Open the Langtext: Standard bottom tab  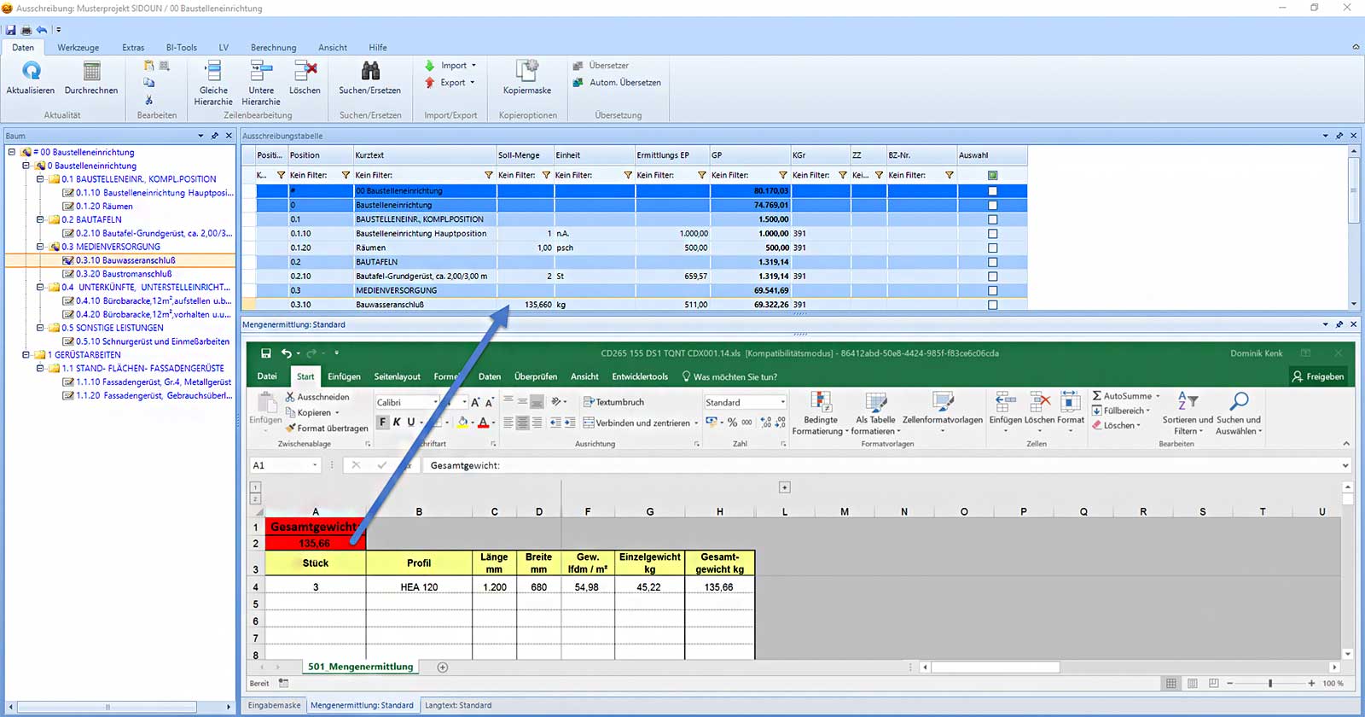(458, 705)
